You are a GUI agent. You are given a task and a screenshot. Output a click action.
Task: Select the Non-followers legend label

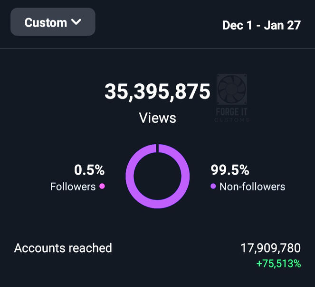coord(252,187)
